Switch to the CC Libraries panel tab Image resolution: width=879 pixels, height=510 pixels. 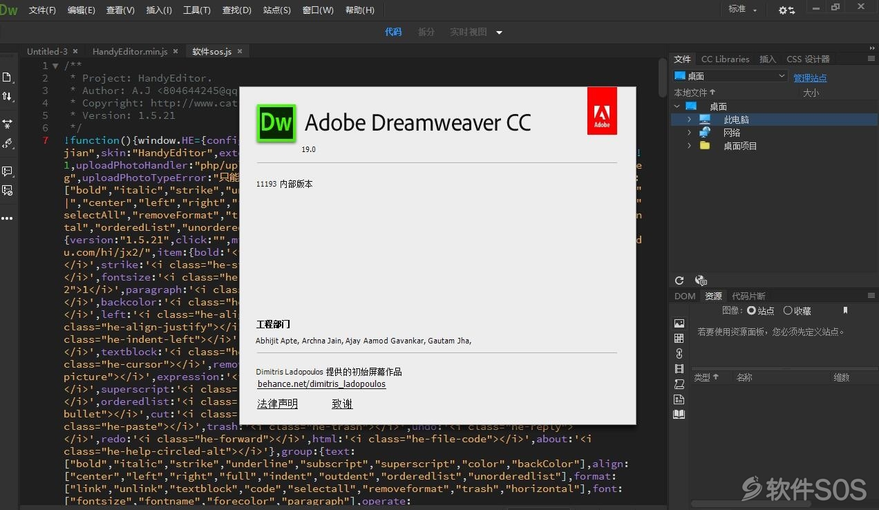tap(725, 59)
